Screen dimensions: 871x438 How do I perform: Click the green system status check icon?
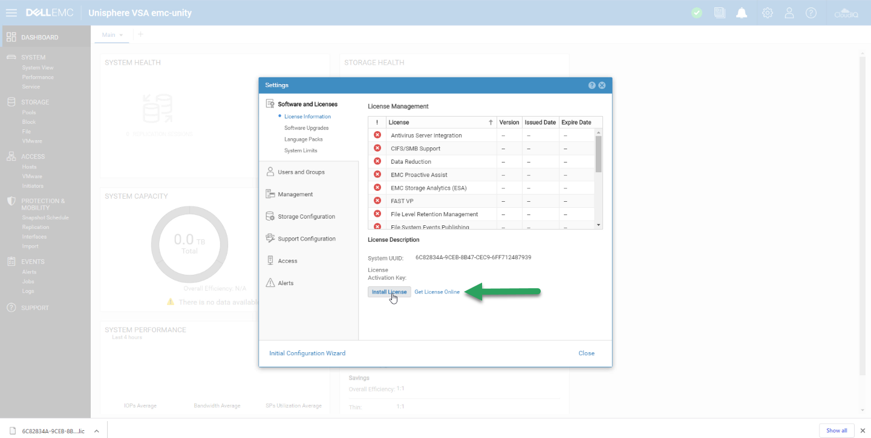697,13
